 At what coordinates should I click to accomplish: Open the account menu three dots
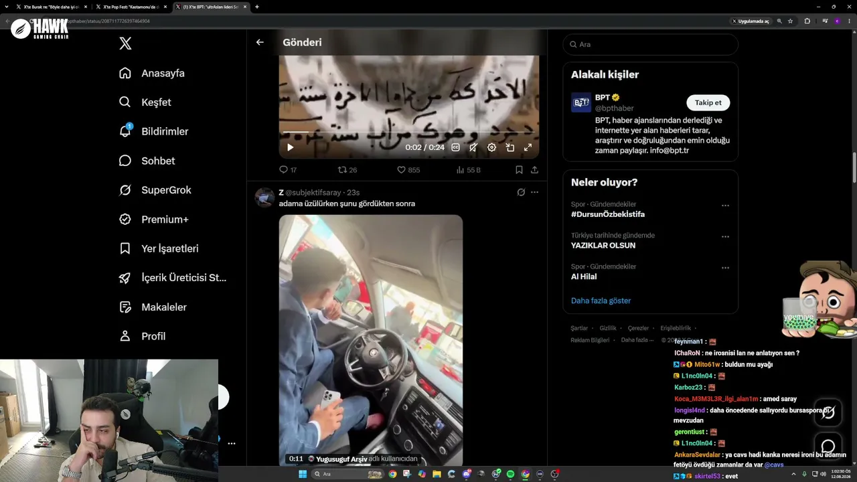[x=232, y=443]
